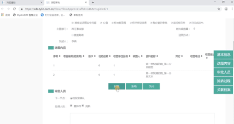Toggle the 有评审记录表 checkbox
This screenshot has height=124, width=234.
tap(130, 23)
